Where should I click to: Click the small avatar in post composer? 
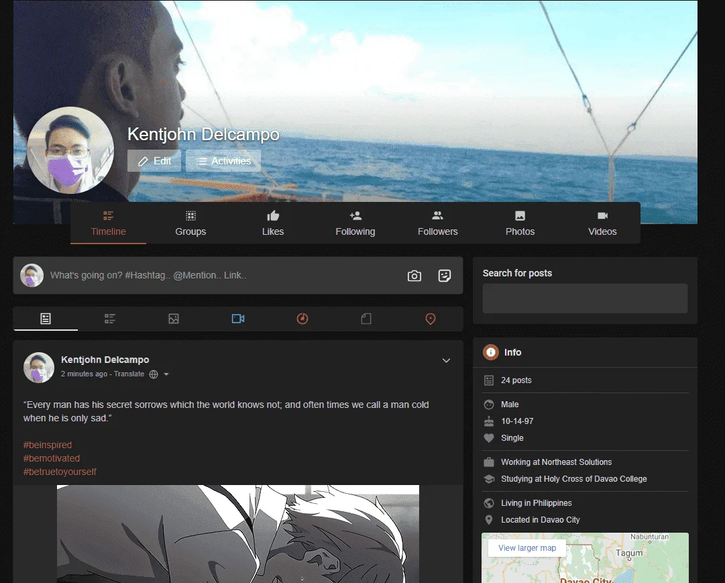(32, 275)
